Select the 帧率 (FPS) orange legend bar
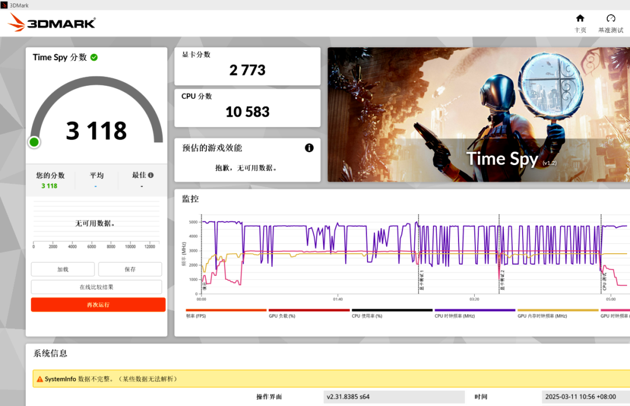 click(x=226, y=310)
